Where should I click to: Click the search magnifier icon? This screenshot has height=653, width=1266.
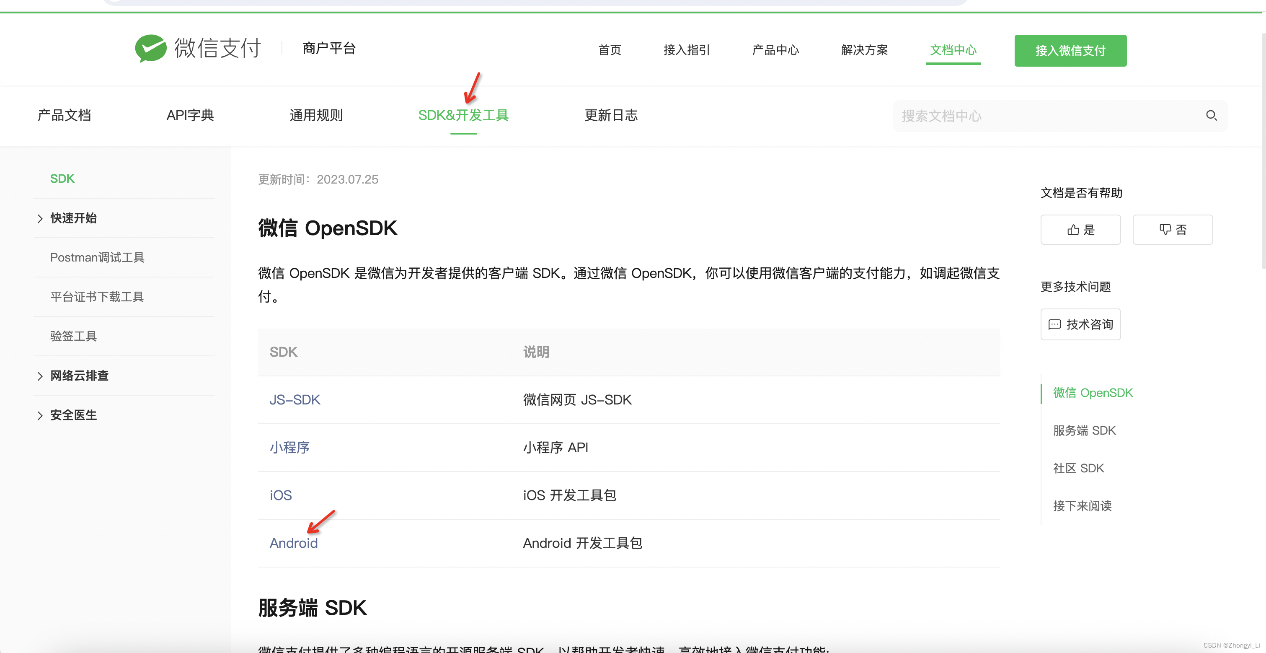(x=1211, y=116)
